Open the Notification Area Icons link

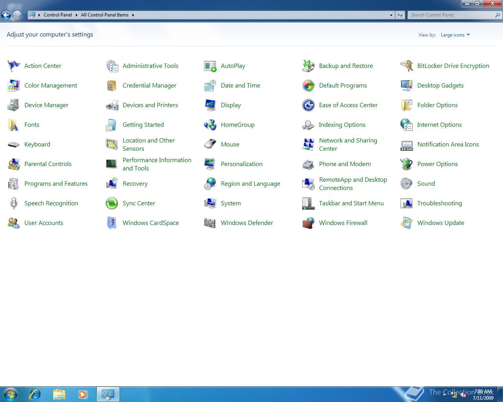tap(448, 144)
